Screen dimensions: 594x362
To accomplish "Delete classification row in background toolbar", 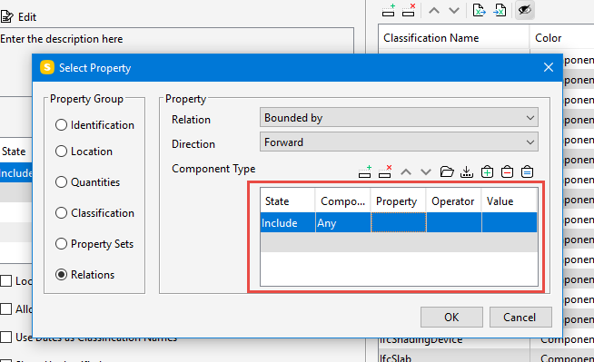I will [x=409, y=10].
